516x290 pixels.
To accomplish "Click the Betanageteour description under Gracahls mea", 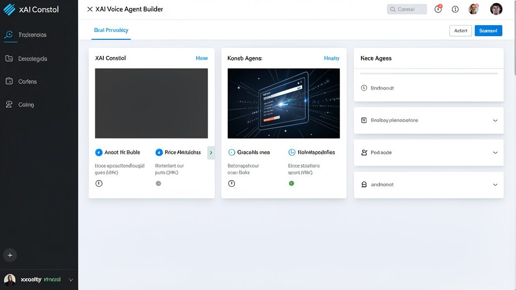I will pos(243,169).
